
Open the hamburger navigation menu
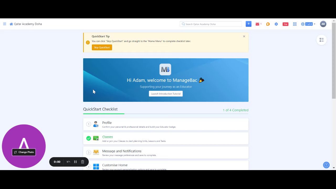[x=4, y=24]
